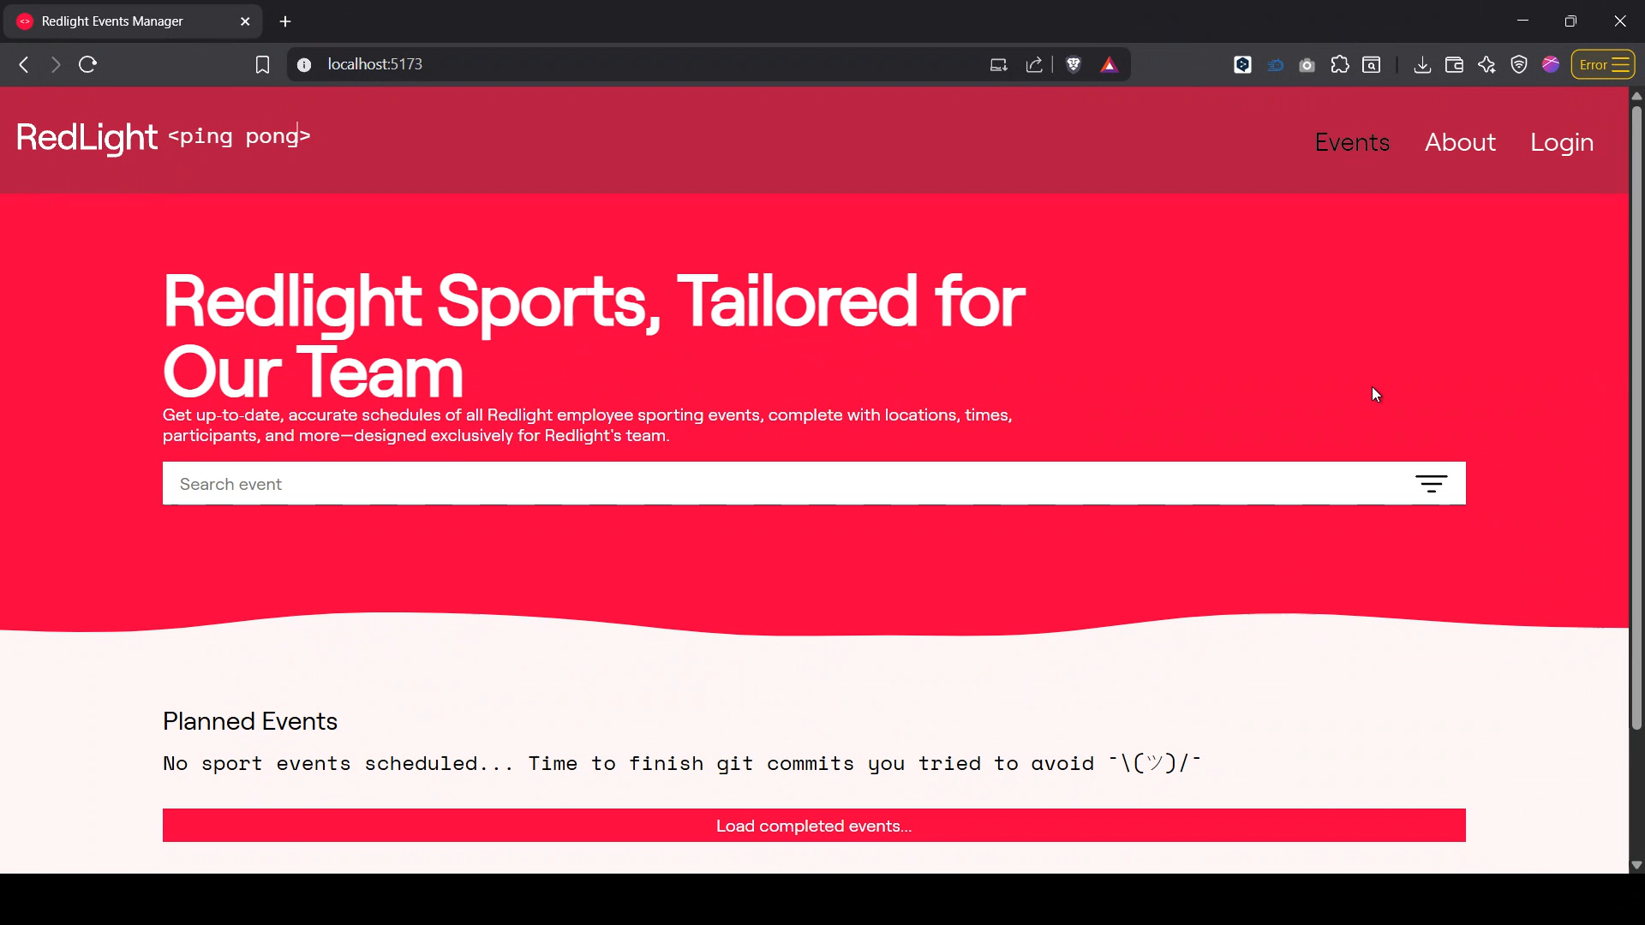Open the Brave Wallet icon
Image resolution: width=1645 pixels, height=925 pixels.
(x=1454, y=65)
